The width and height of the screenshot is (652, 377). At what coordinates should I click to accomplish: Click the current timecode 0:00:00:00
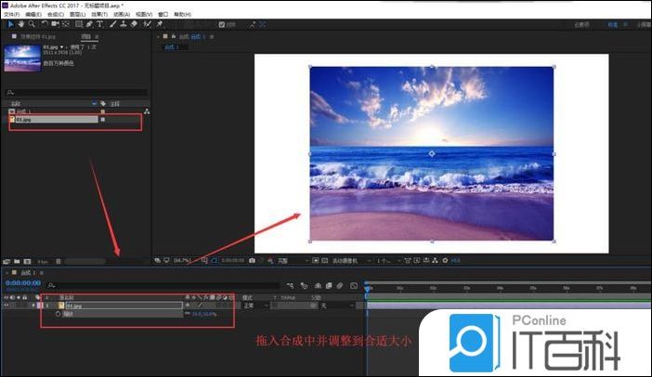[22, 282]
